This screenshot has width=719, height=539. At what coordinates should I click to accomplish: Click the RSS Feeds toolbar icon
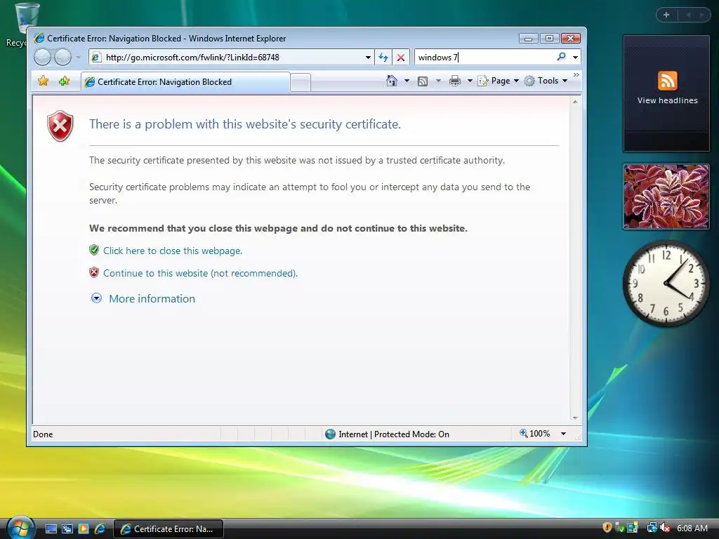click(423, 81)
